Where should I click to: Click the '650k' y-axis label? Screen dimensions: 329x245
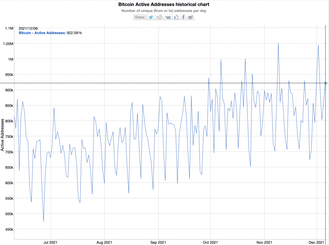9,167
